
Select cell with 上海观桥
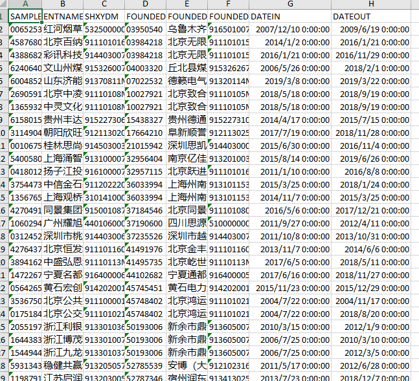[x=63, y=197]
